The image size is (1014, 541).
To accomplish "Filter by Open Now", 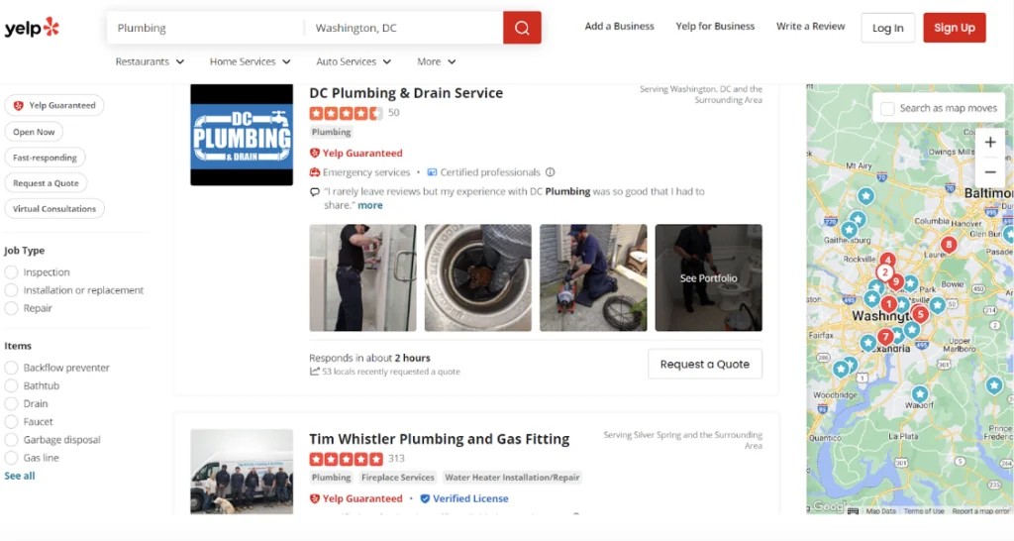I will tap(34, 132).
